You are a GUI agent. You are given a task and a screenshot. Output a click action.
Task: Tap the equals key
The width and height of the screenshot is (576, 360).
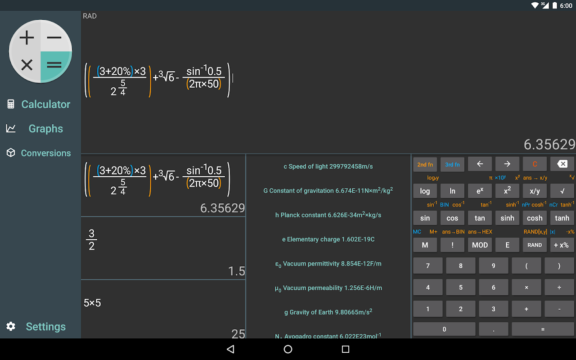[x=543, y=329]
